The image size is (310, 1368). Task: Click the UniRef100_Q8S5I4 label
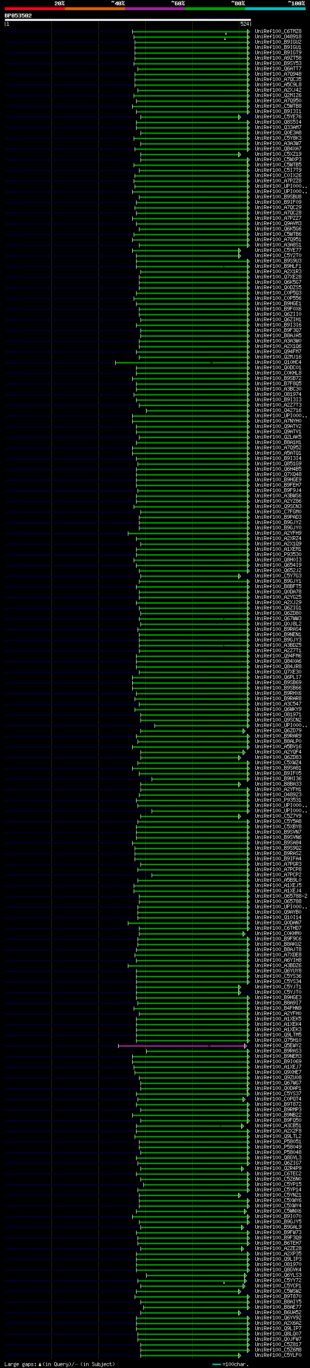[278, 122]
